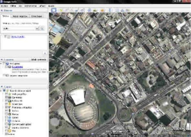Clear search results with the small X button
The width and height of the screenshot is (191, 137).
[45, 53]
